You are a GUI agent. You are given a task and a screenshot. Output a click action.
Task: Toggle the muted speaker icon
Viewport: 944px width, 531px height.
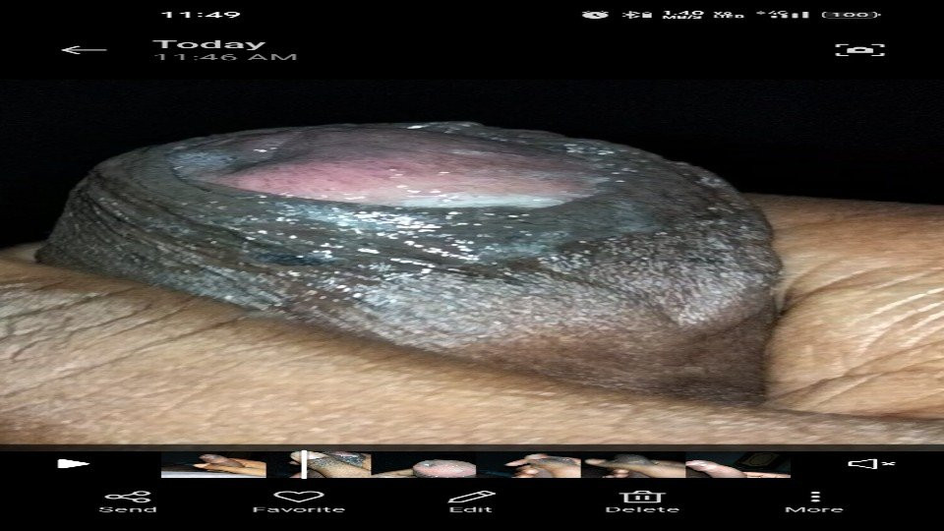tap(871, 464)
